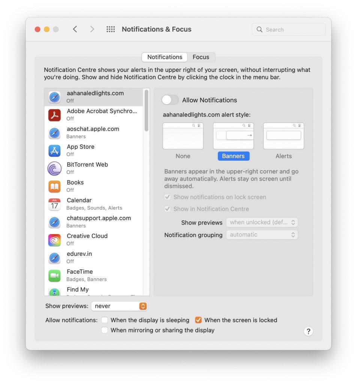Click the help question mark button
The width and height of the screenshot is (357, 384).
click(x=308, y=331)
